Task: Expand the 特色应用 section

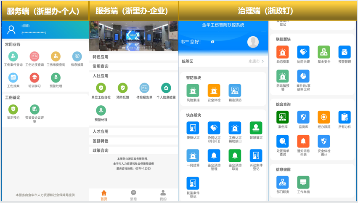Action: [133, 57]
